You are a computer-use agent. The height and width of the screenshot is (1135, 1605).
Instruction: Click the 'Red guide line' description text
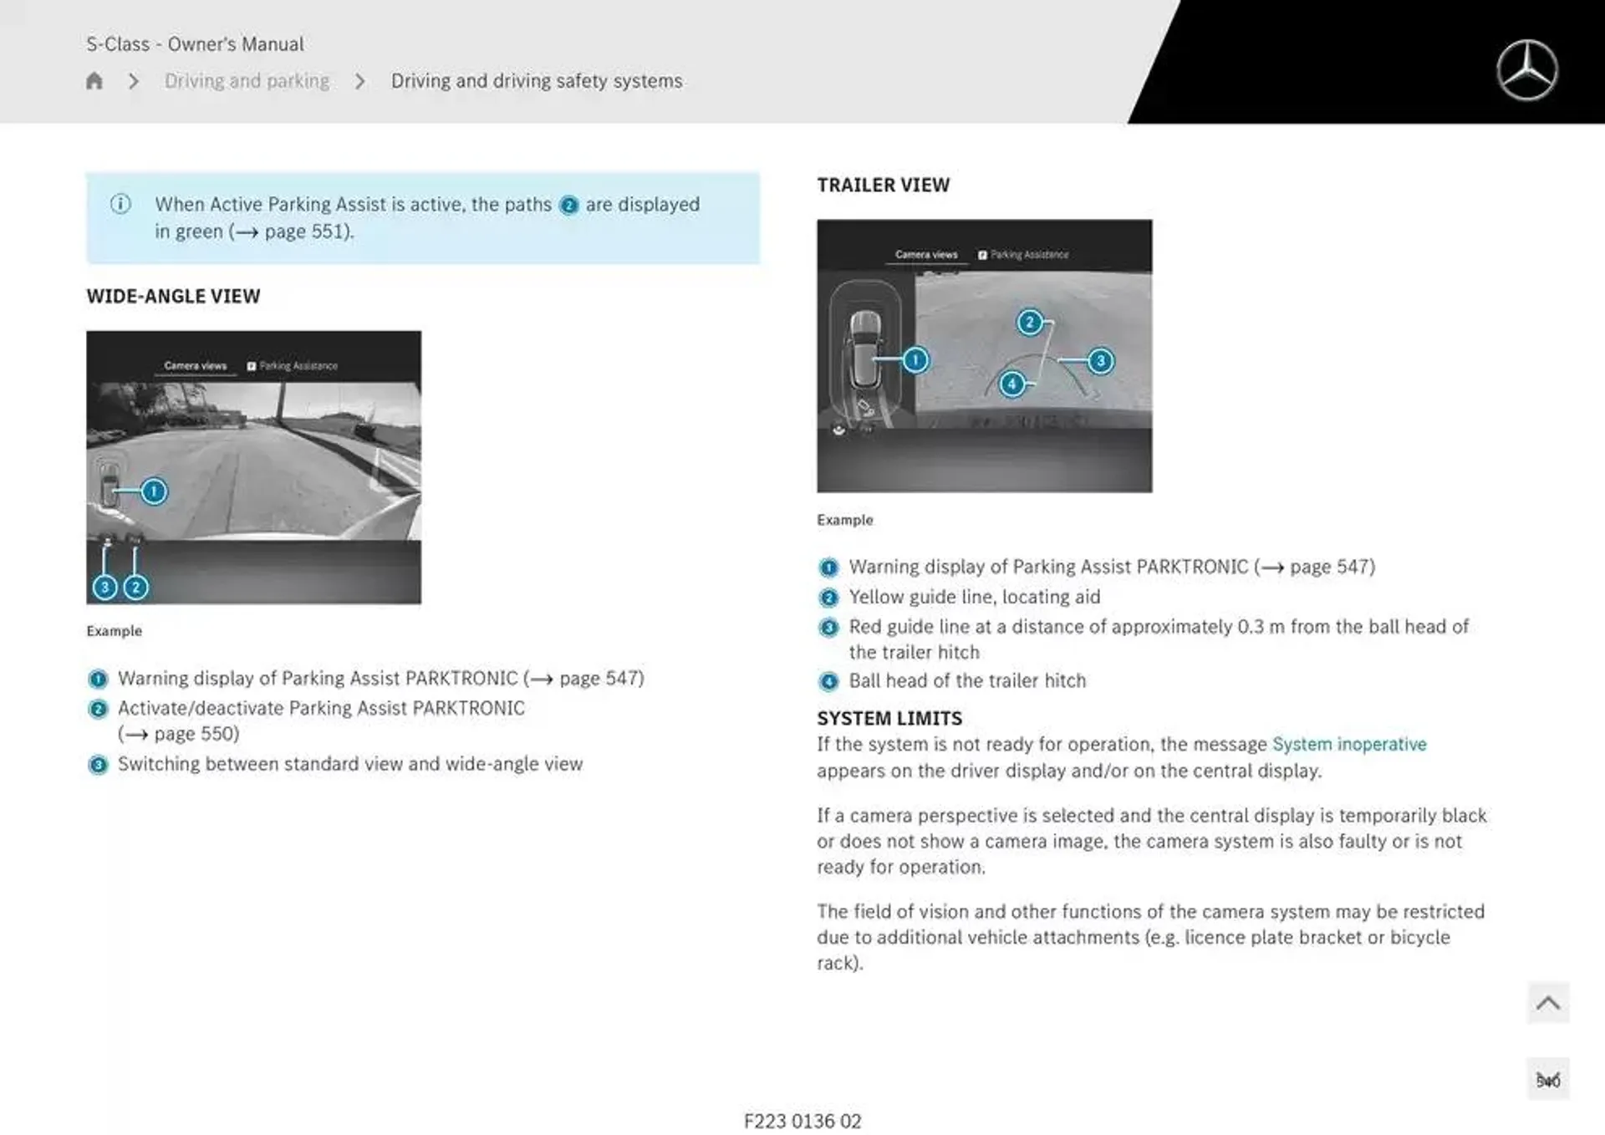(1159, 639)
